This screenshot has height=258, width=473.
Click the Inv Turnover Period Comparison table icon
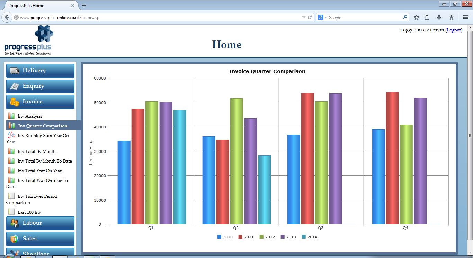[11, 196]
